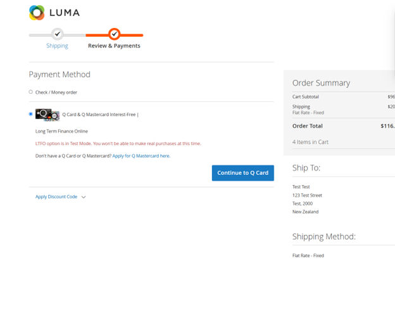
Task: Click the Cart Subtotal label
Action: pyautogui.click(x=306, y=96)
